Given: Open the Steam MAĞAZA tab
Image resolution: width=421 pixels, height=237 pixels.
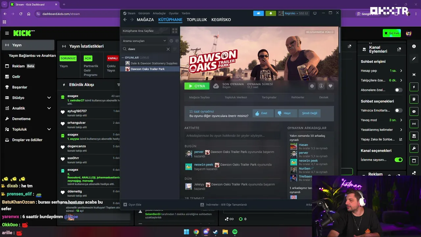Looking at the screenshot, I should point(145,20).
